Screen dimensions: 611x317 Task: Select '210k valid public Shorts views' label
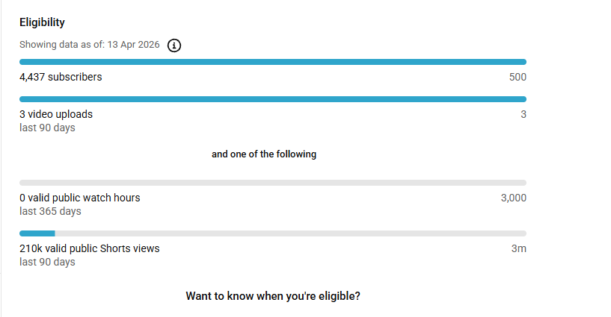coord(90,248)
